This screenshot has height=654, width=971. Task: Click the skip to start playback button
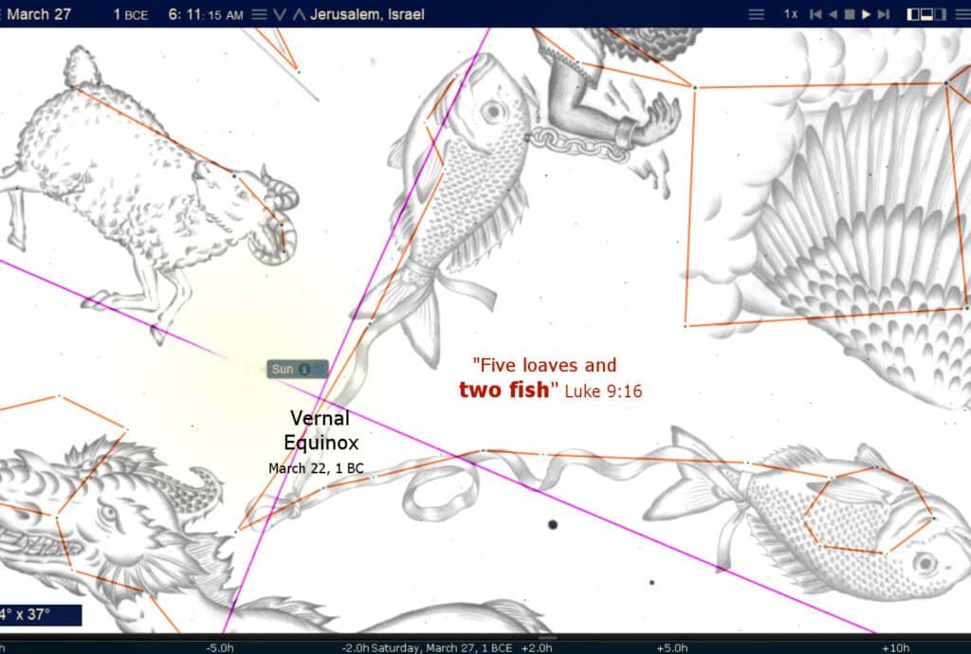pos(815,14)
